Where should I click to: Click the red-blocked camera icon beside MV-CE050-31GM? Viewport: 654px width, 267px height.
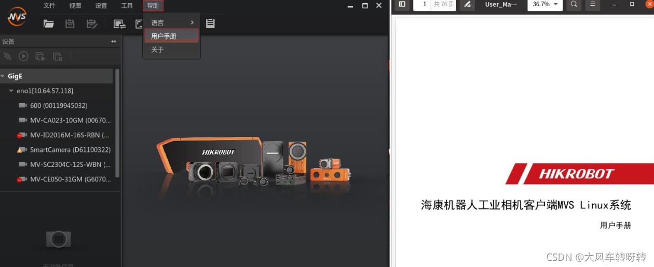point(22,179)
